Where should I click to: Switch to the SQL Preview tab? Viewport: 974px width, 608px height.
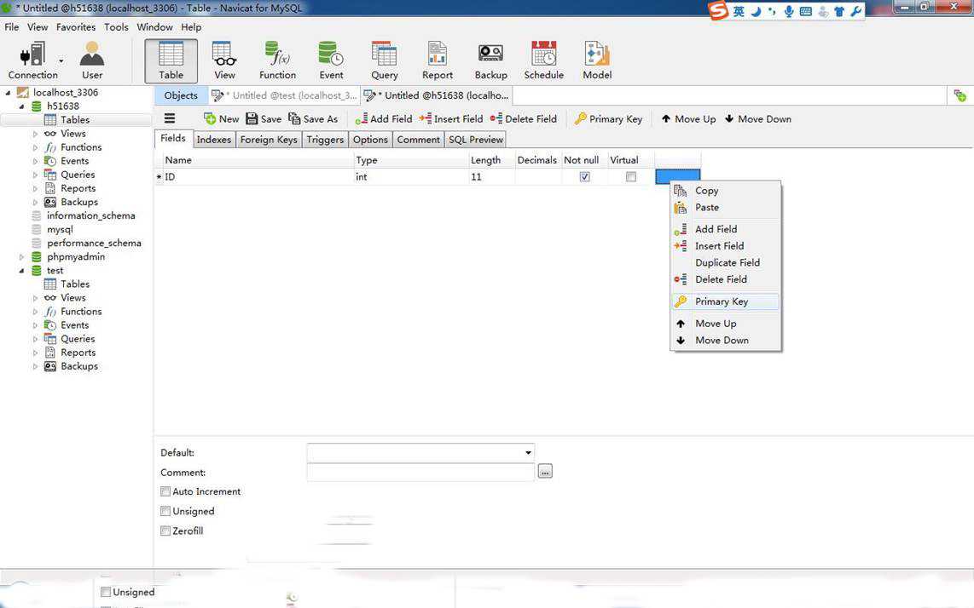point(476,140)
